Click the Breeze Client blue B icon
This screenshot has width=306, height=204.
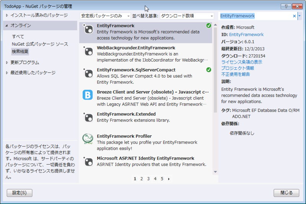click(x=88, y=95)
